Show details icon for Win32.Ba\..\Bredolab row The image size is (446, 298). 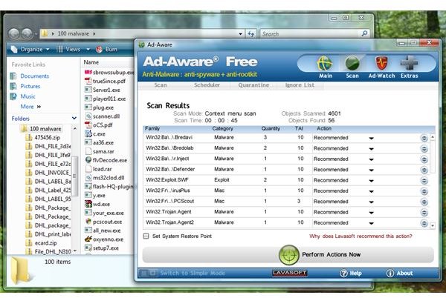(x=424, y=148)
